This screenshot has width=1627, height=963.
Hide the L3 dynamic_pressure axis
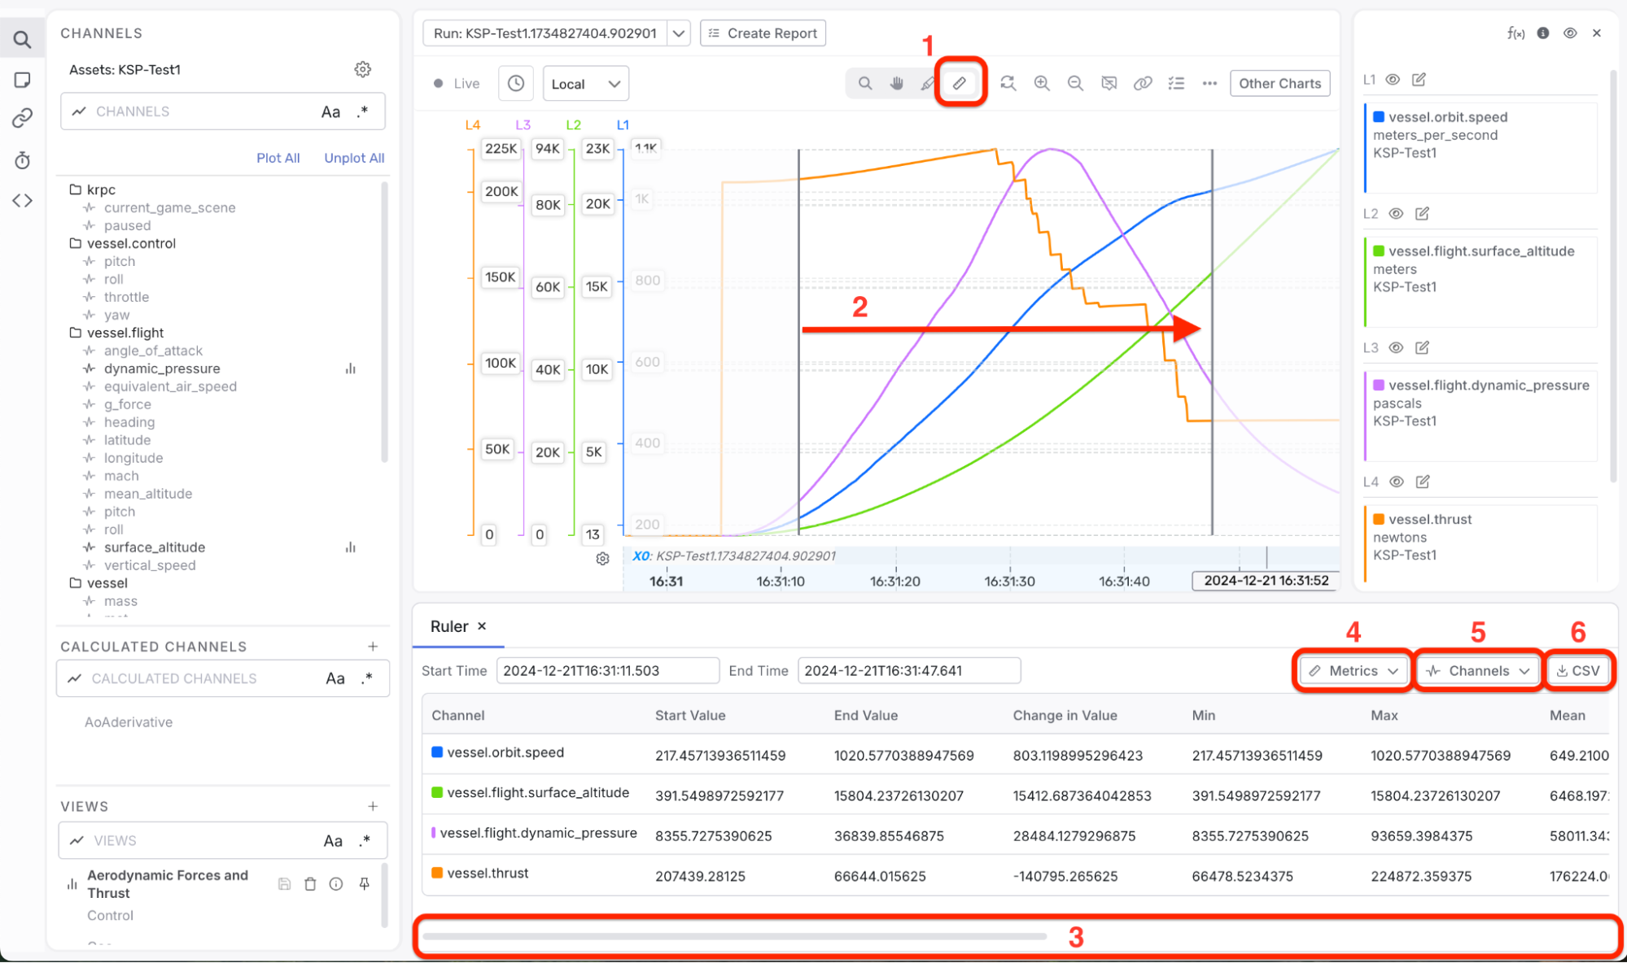coord(1396,347)
